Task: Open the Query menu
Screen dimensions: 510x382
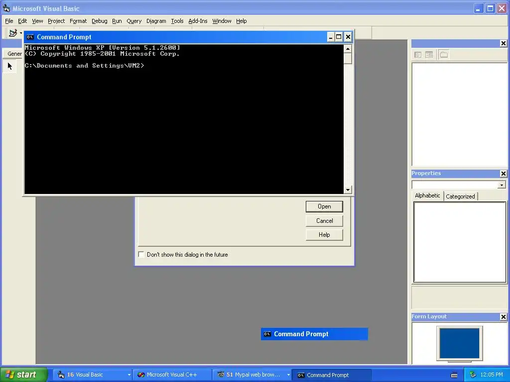Action: 134,21
